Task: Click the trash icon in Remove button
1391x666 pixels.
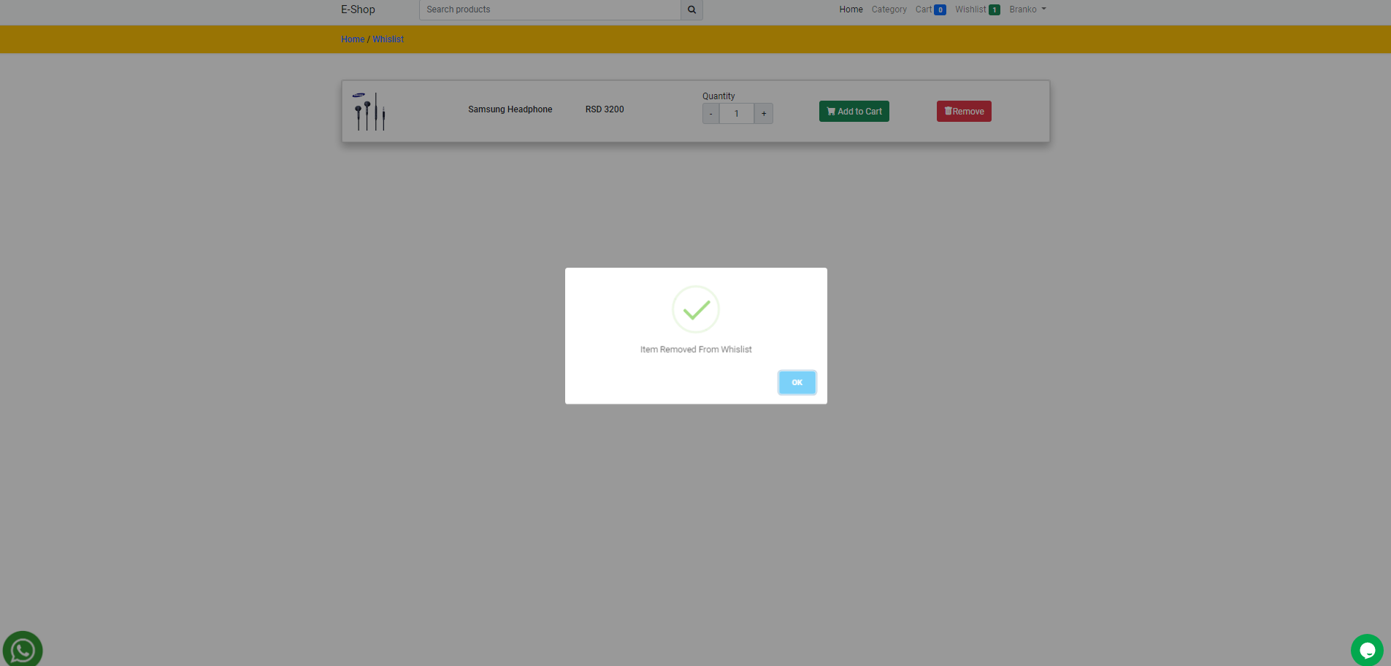Action: 949,111
